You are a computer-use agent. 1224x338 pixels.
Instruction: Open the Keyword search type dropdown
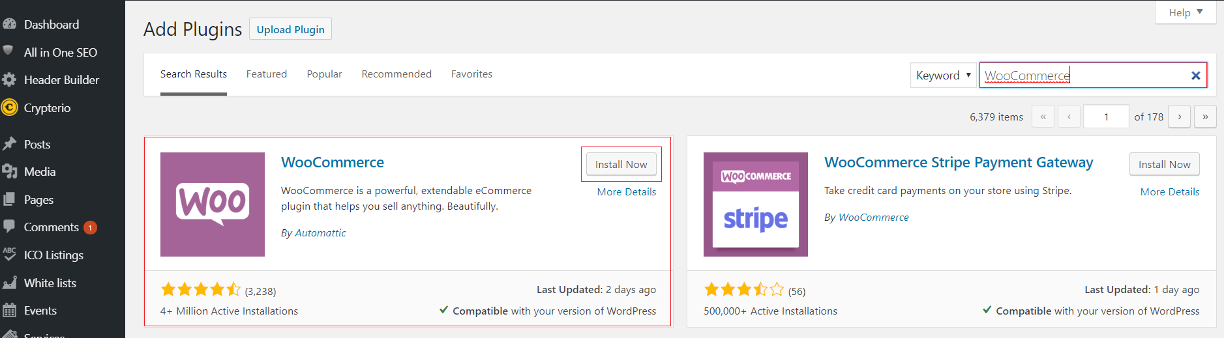943,76
